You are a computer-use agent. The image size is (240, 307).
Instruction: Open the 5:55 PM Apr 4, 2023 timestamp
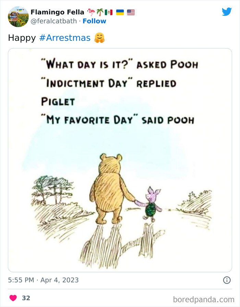pyautogui.click(x=44, y=280)
